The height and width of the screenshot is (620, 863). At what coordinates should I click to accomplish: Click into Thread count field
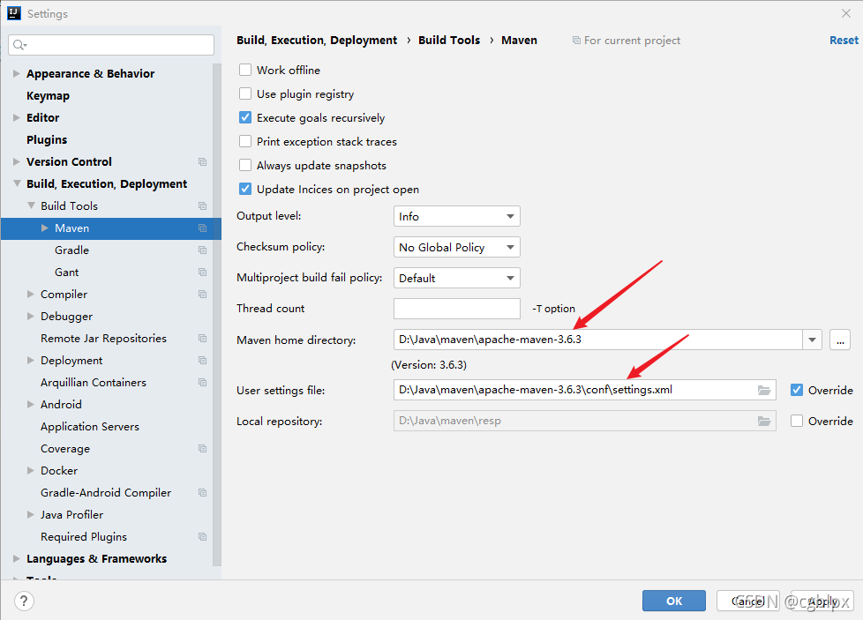(457, 309)
